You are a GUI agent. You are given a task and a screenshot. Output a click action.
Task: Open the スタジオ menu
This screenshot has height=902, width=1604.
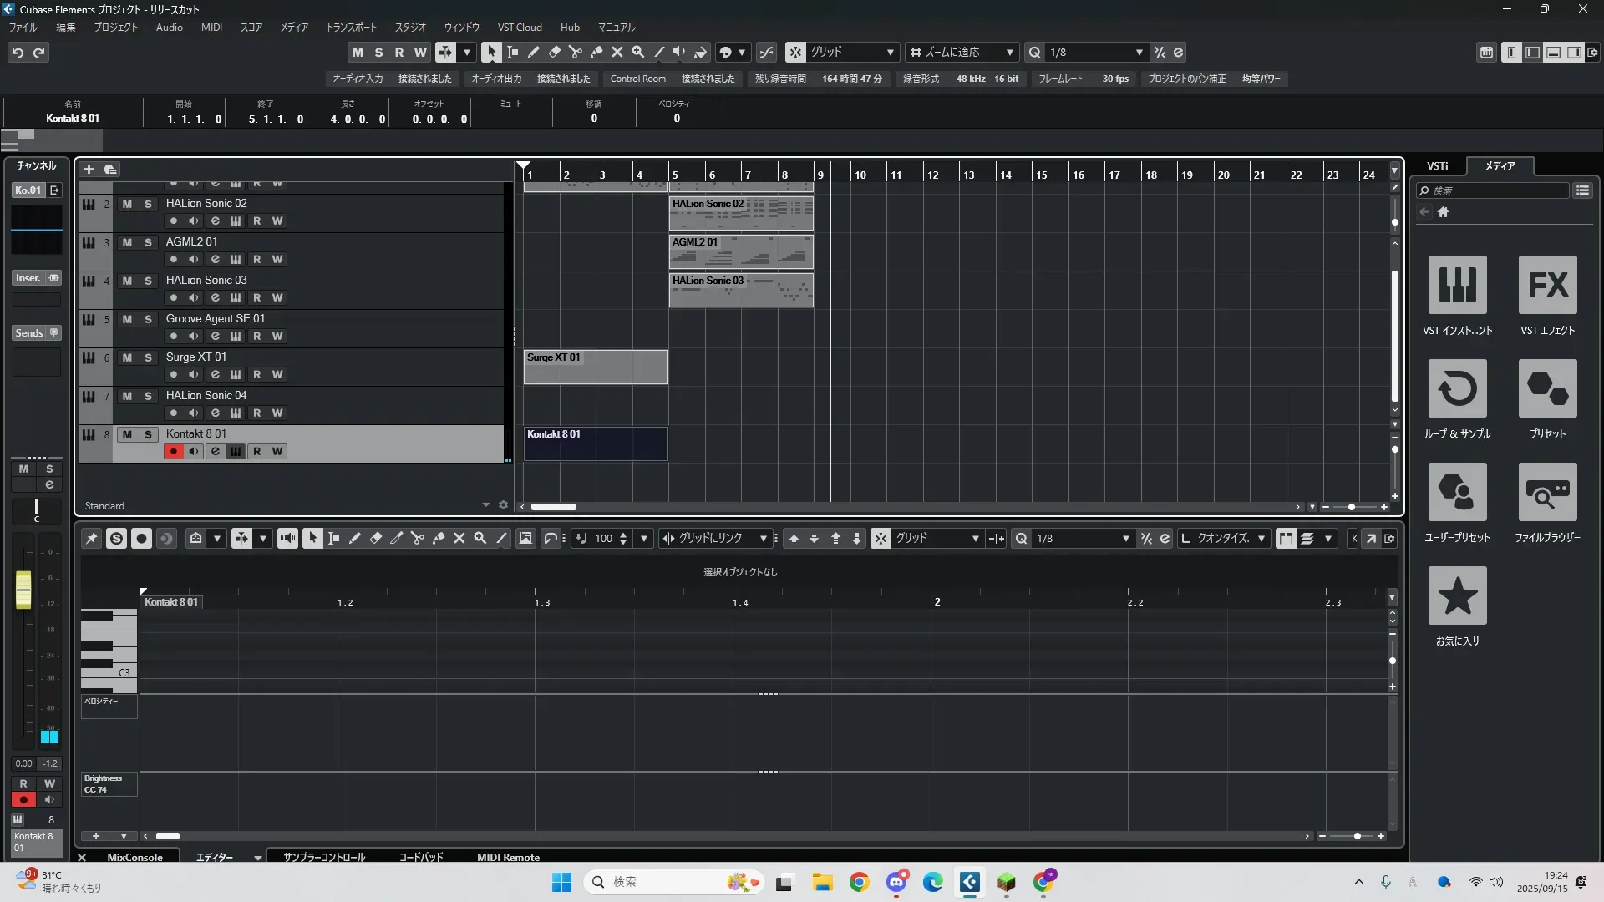tap(409, 28)
